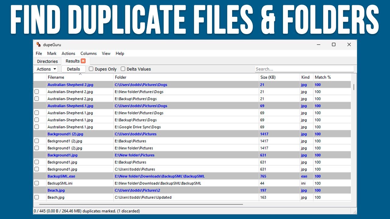Click the size value 163 for Beach.jpg
The image size is (390, 219).
(263, 197)
